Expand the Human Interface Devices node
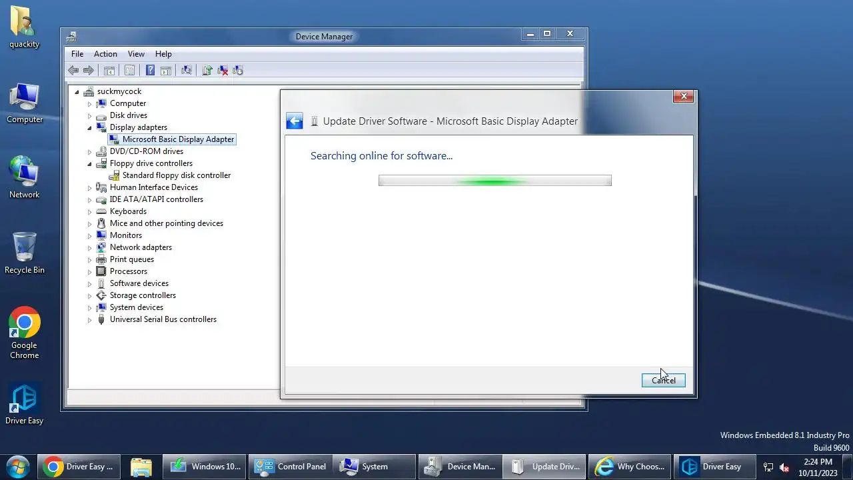Viewport: 853px width, 480px height. [x=89, y=188]
